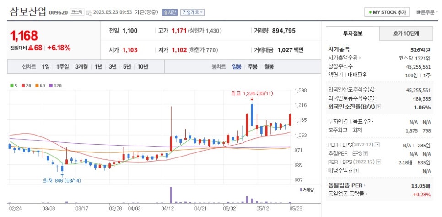Switch to the 투자정보 tab
The height and width of the screenshot is (217, 442).
(353, 33)
